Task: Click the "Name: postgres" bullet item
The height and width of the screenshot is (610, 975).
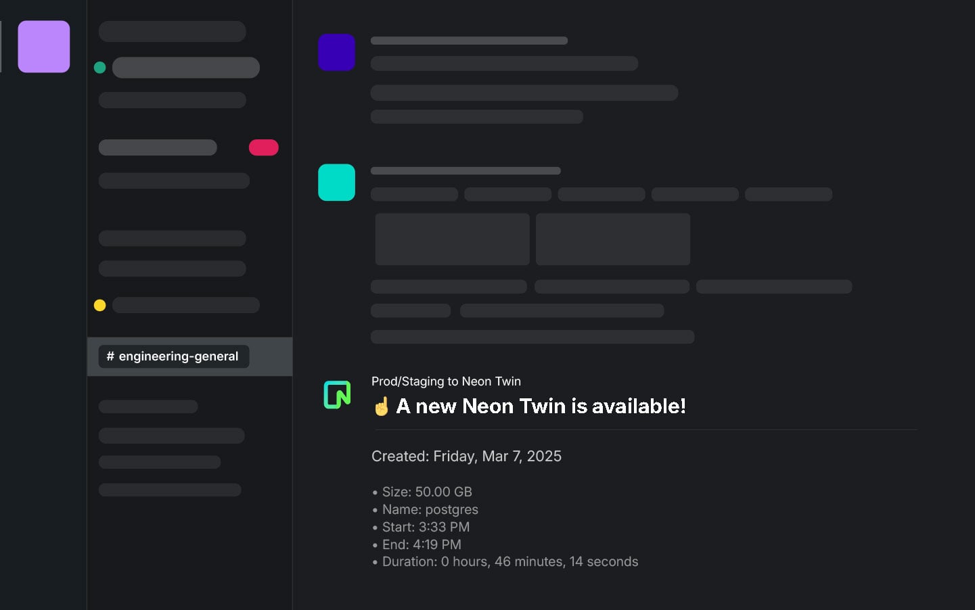Action: 430,509
